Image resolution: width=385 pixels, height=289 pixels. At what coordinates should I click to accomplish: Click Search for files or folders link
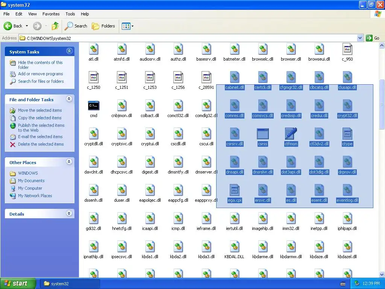pos(41,81)
